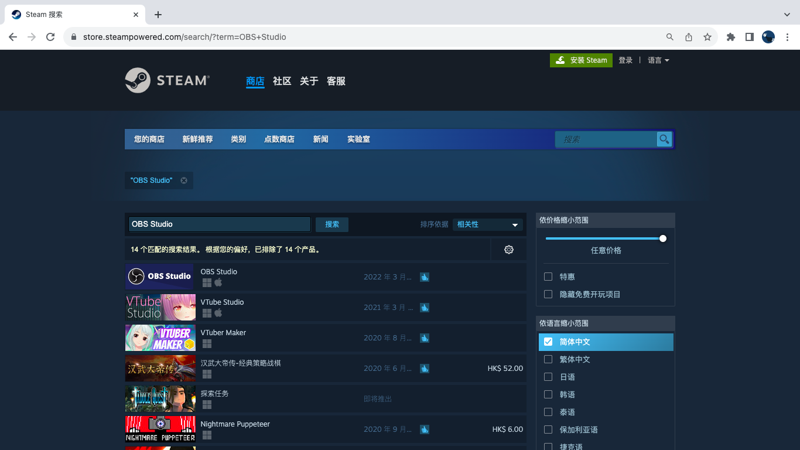This screenshot has height=450, width=800.
Task: Remove the "OBS Studio" search tag
Action: coord(184,180)
